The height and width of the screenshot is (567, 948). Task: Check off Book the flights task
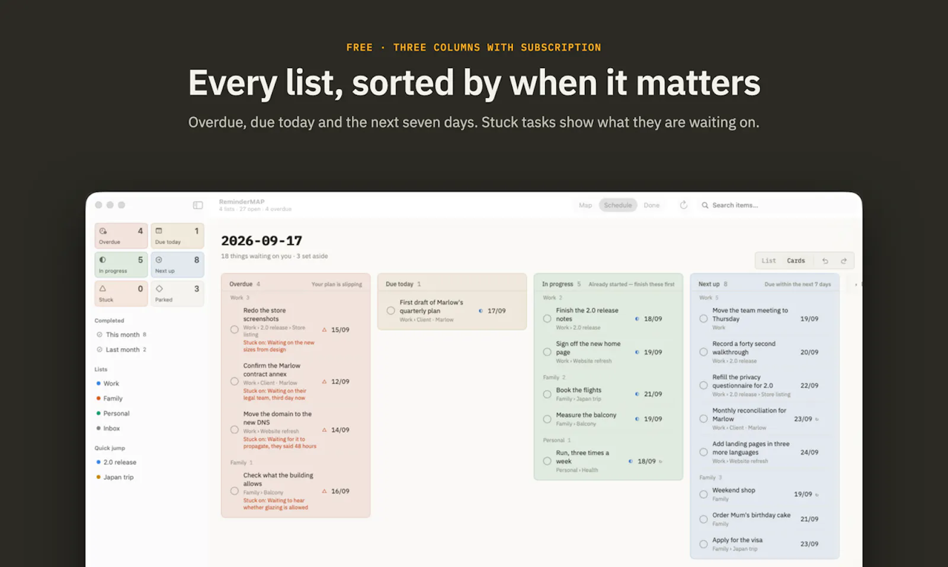[x=547, y=394]
